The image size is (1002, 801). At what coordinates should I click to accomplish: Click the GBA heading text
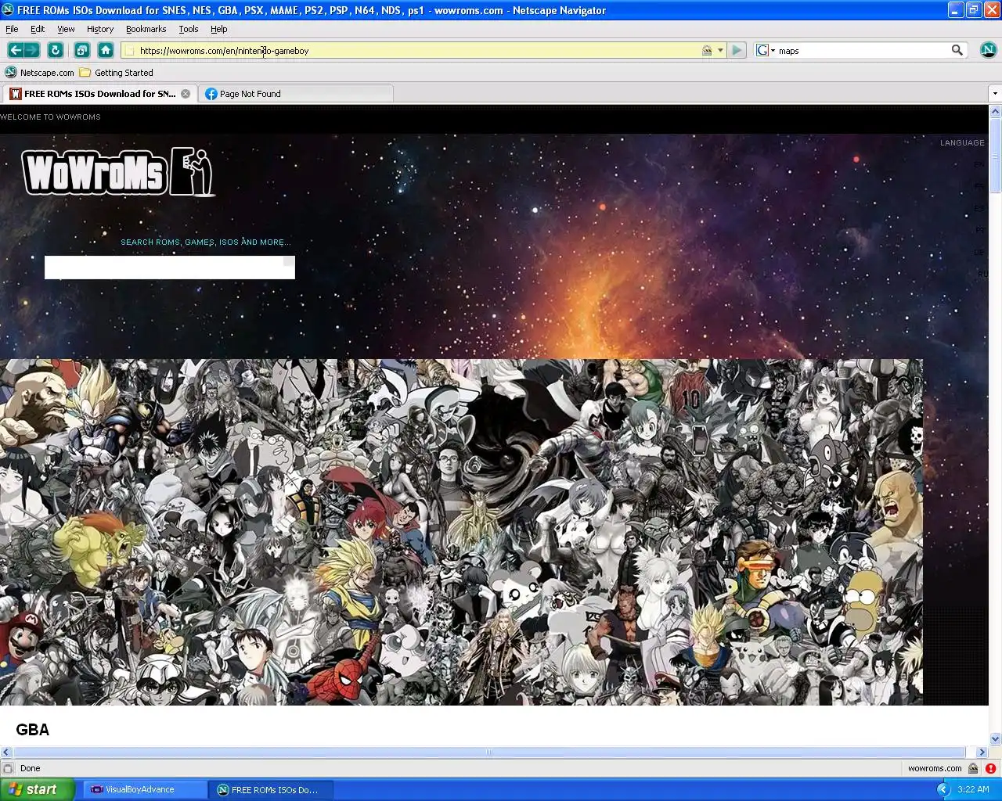(32, 730)
